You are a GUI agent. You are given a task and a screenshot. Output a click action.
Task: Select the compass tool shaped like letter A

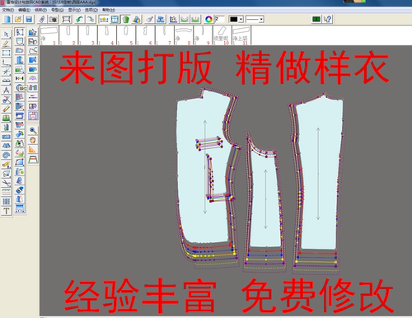point(7,90)
